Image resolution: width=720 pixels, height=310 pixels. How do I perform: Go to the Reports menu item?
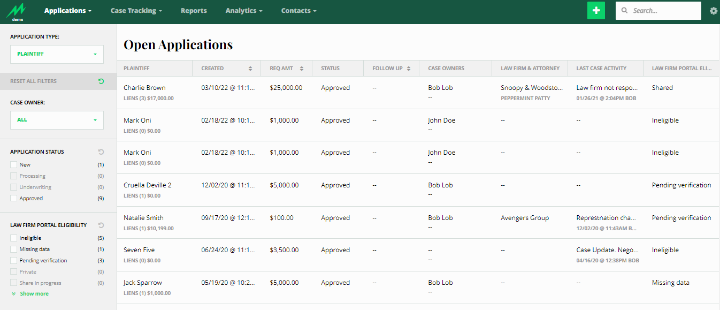tap(194, 11)
